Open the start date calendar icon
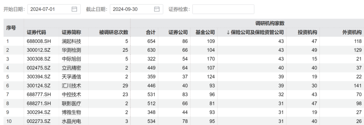This screenshot has height=125, width=364. [74, 9]
